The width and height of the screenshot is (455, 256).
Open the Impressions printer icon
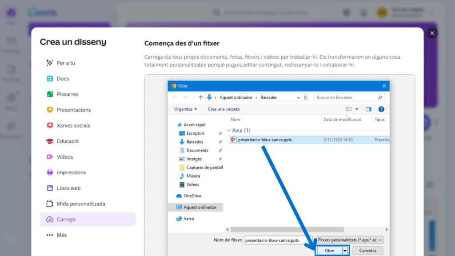tap(50, 172)
